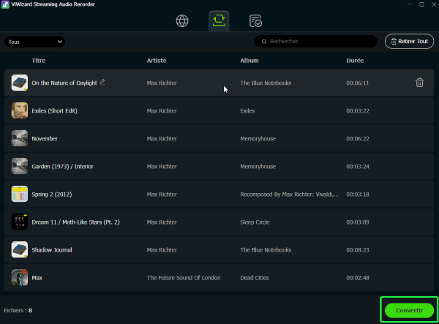Click the Durée column header
Image resolution: width=439 pixels, height=324 pixels.
(x=355, y=61)
